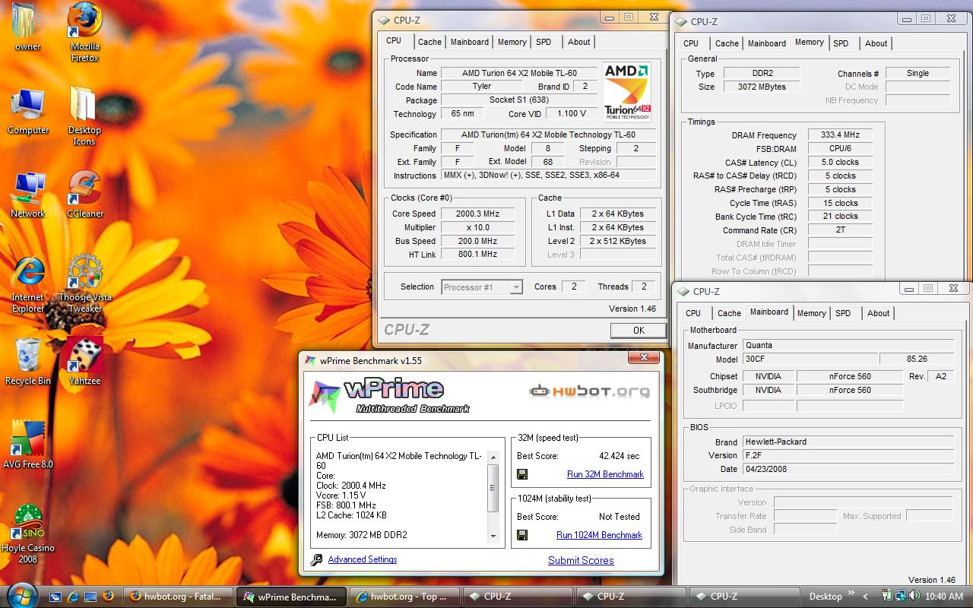973x608 pixels.
Task: Open the Desktop Icons folder
Action: point(84,116)
